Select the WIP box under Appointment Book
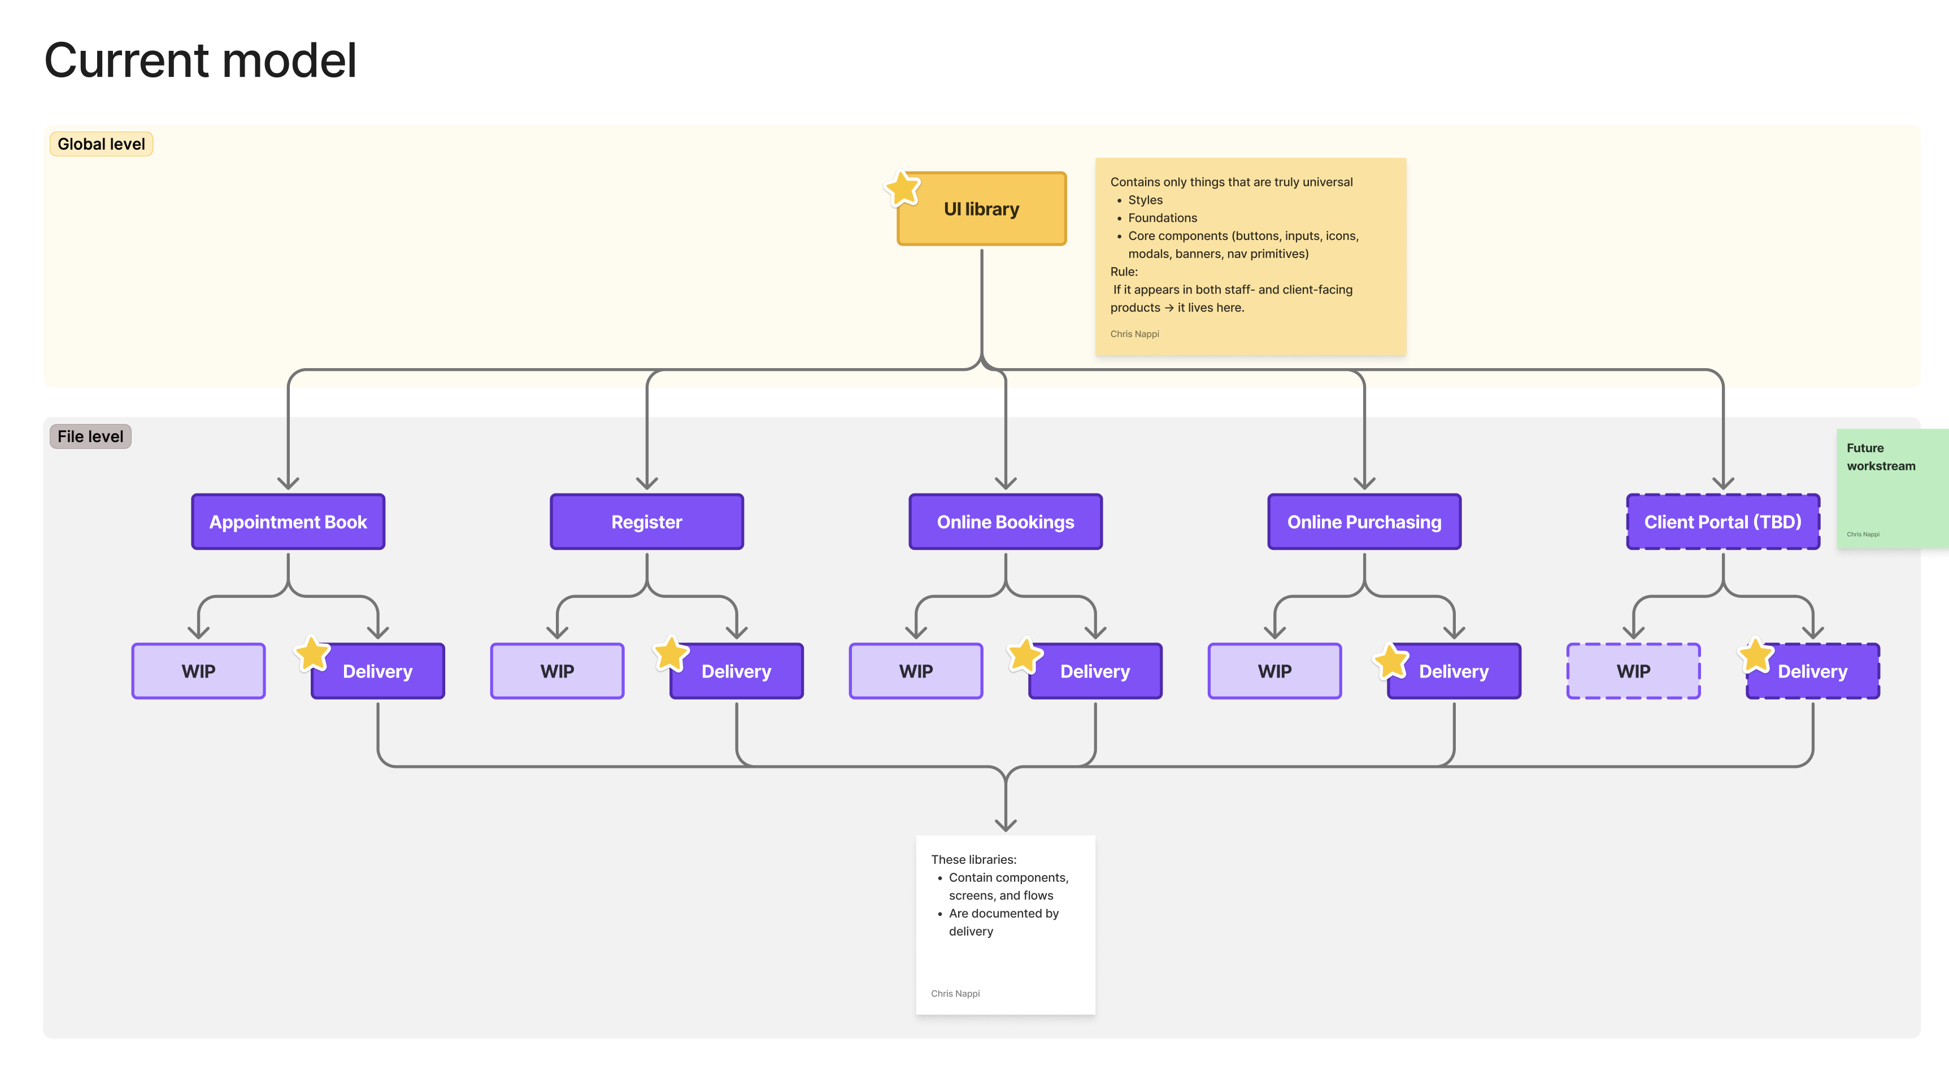This screenshot has height=1066, width=1949. pyautogui.click(x=198, y=671)
